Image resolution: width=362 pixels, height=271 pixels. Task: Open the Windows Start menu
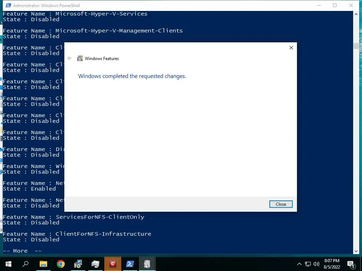[8, 264]
